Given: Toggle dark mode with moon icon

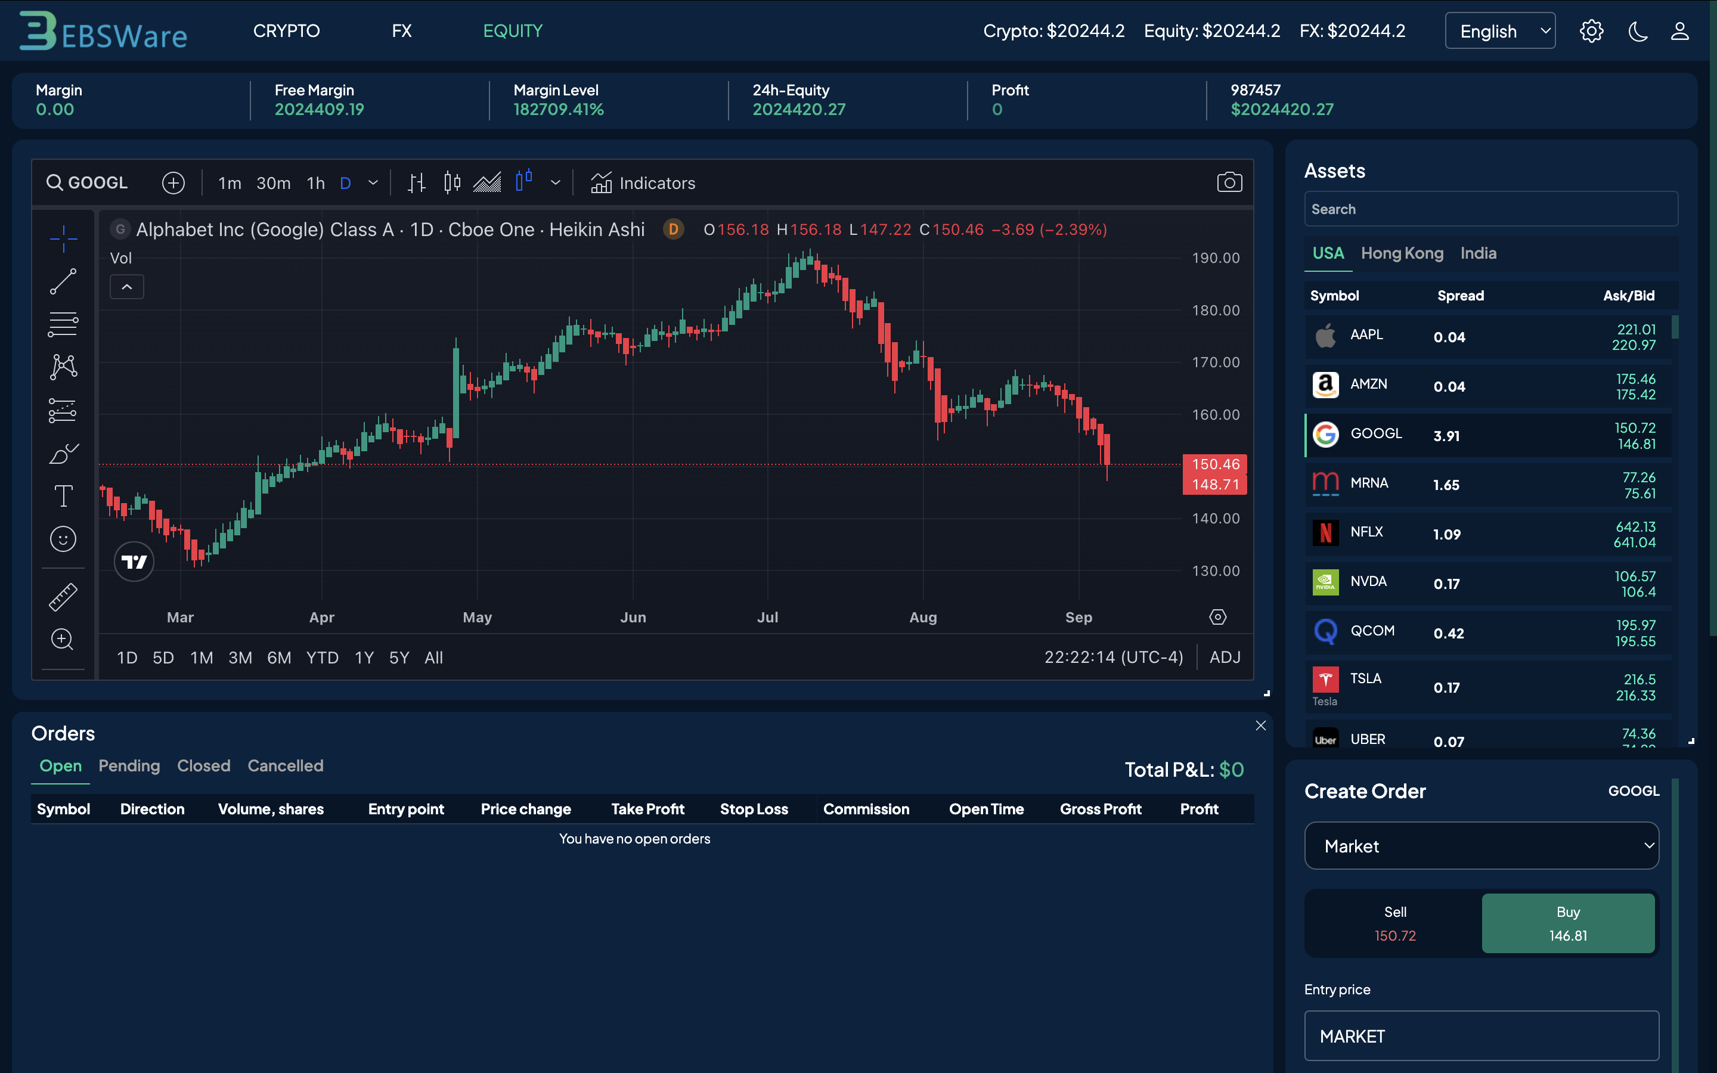Looking at the screenshot, I should coord(1638,31).
